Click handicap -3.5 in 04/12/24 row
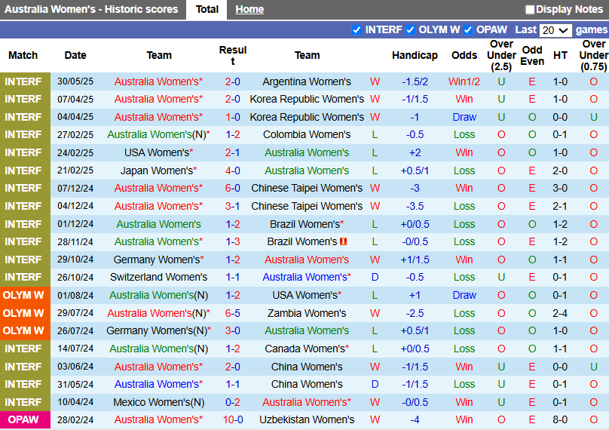 pyautogui.click(x=415, y=206)
